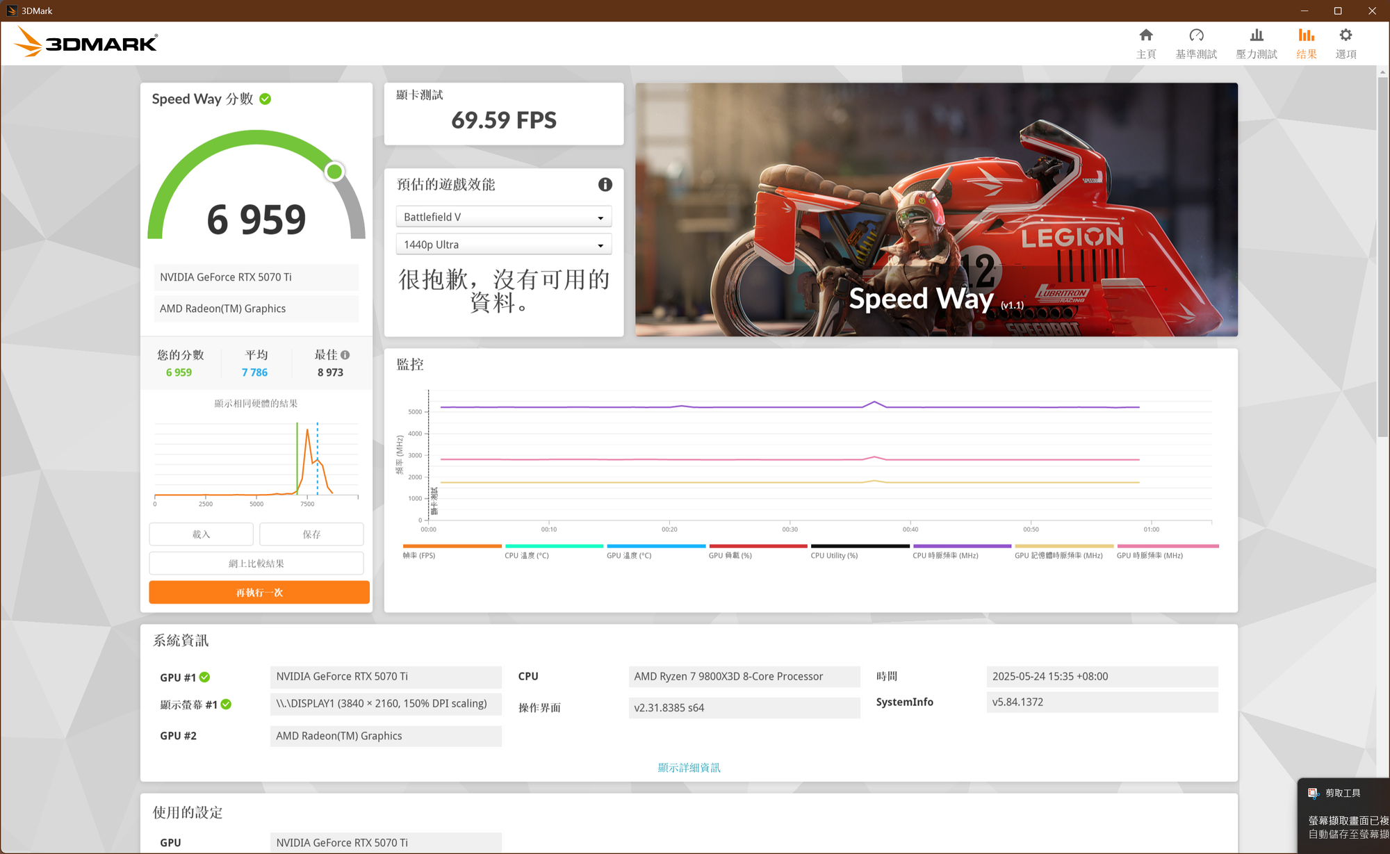Click the 網上比較結果 compare online button

256,564
